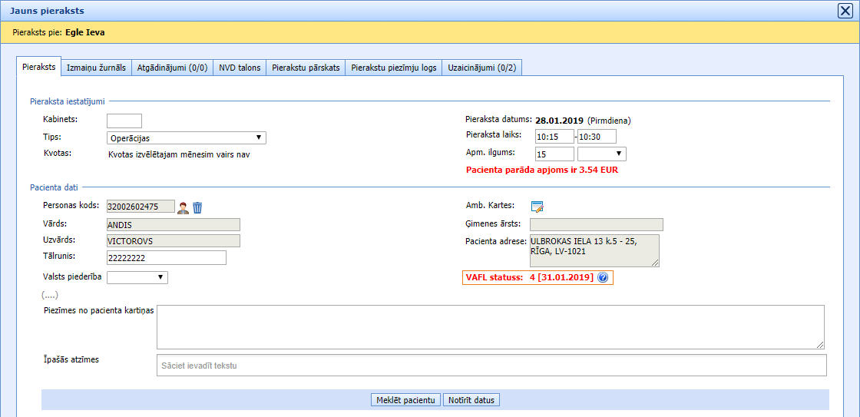
Task: Close the Jauns pieraksts dialog
Action: (x=844, y=11)
